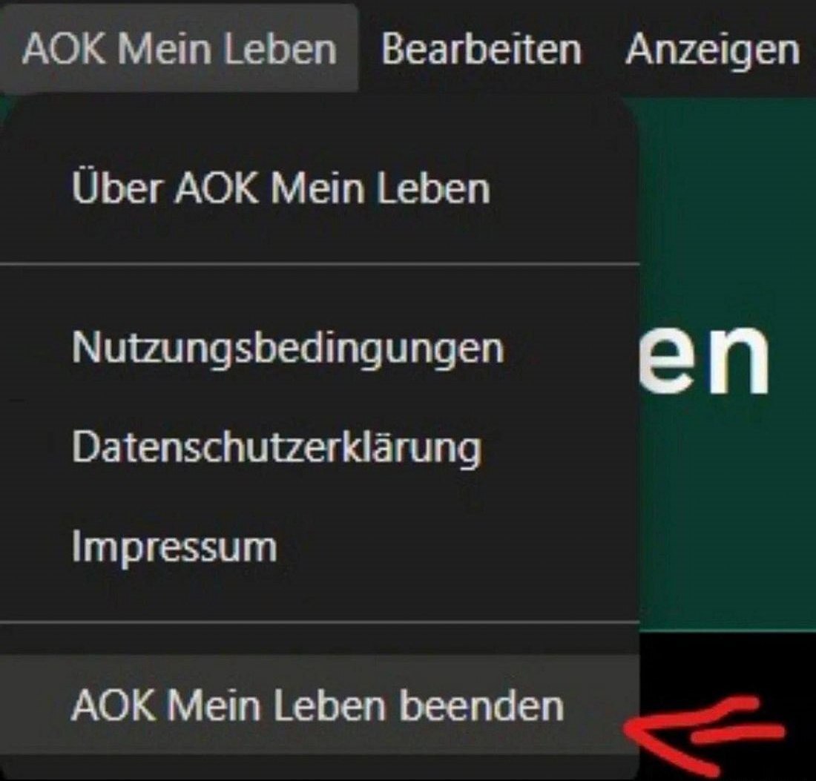Click the Bearbeiten label in the menu bar
The width and height of the screenshot is (816, 781).
(x=481, y=50)
